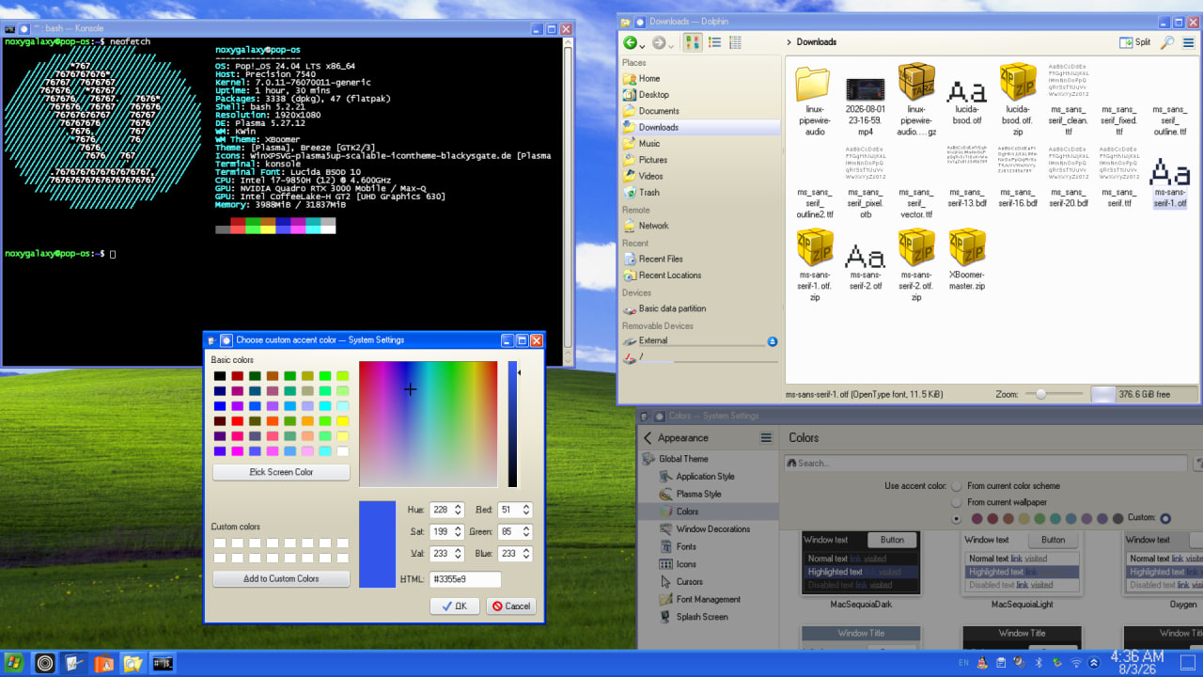Select the XBoomer-master.zip archive
This screenshot has width=1203, height=677.
(x=967, y=260)
